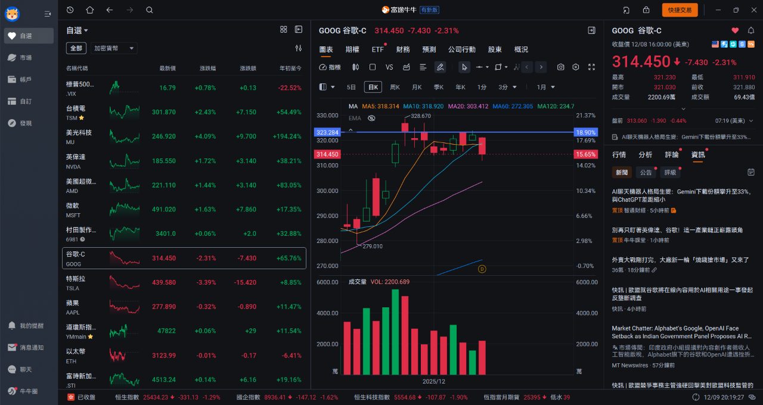763x405 pixels.
Task: Open watchlist filter settings icon
Action: pyautogui.click(x=299, y=48)
